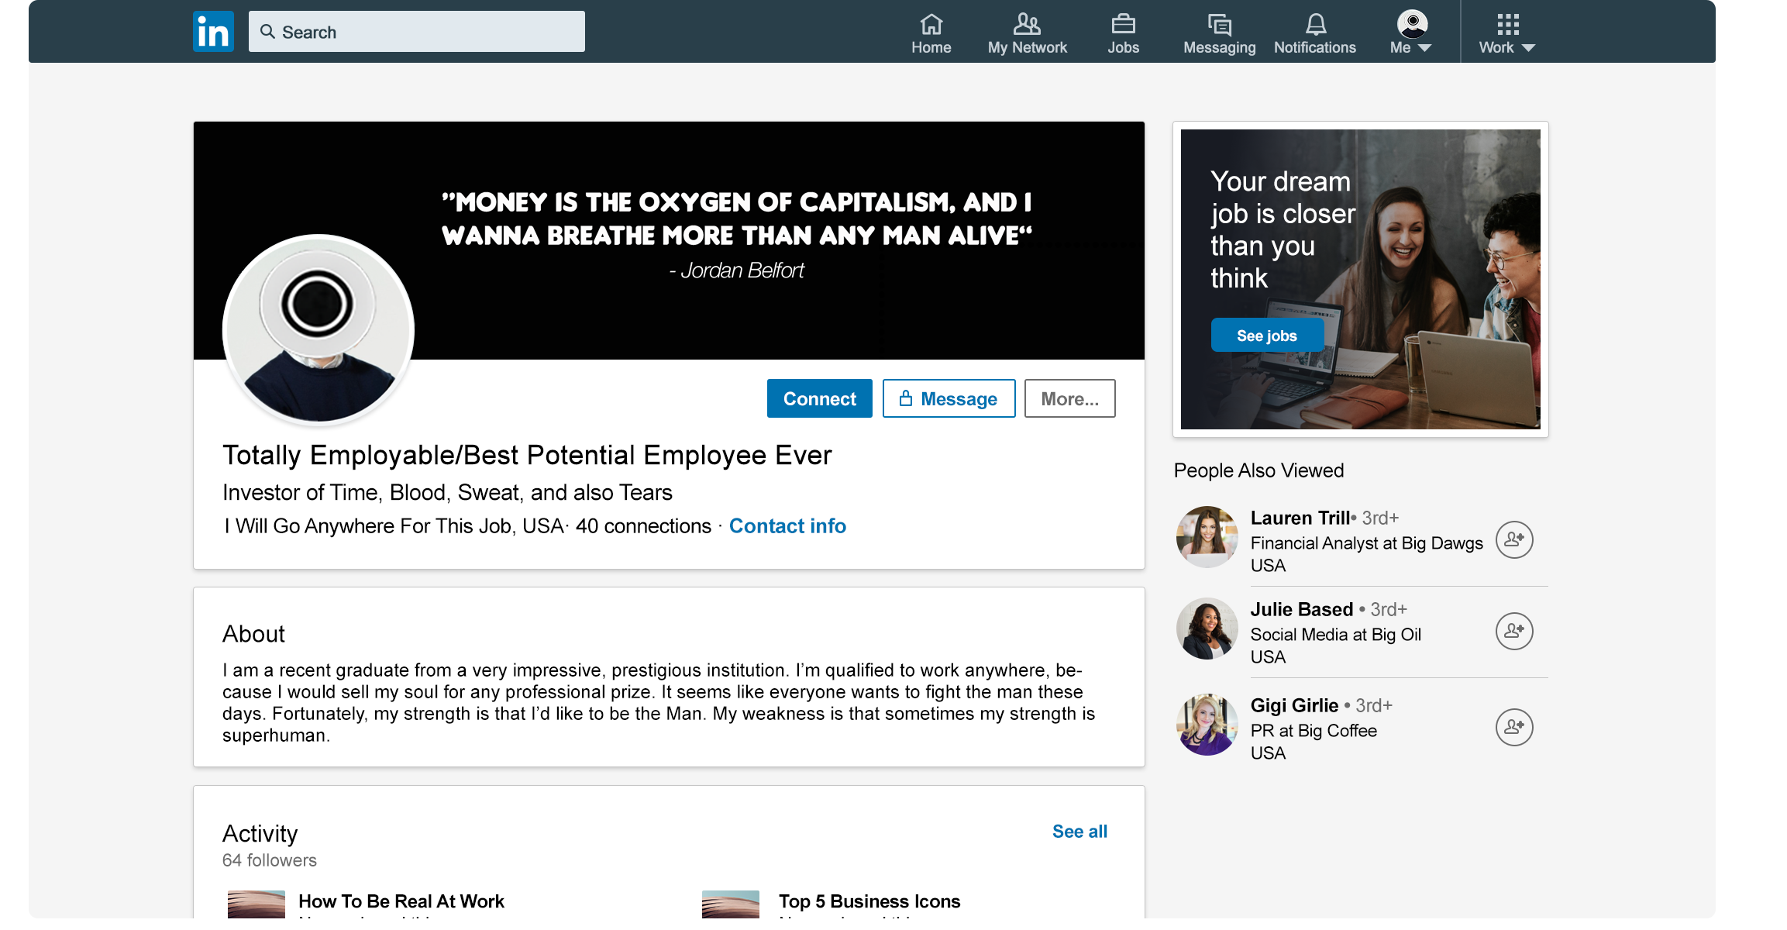Screen dimensions: 1787x930
Task: Open the Jobs briefcase icon
Action: (x=1123, y=25)
